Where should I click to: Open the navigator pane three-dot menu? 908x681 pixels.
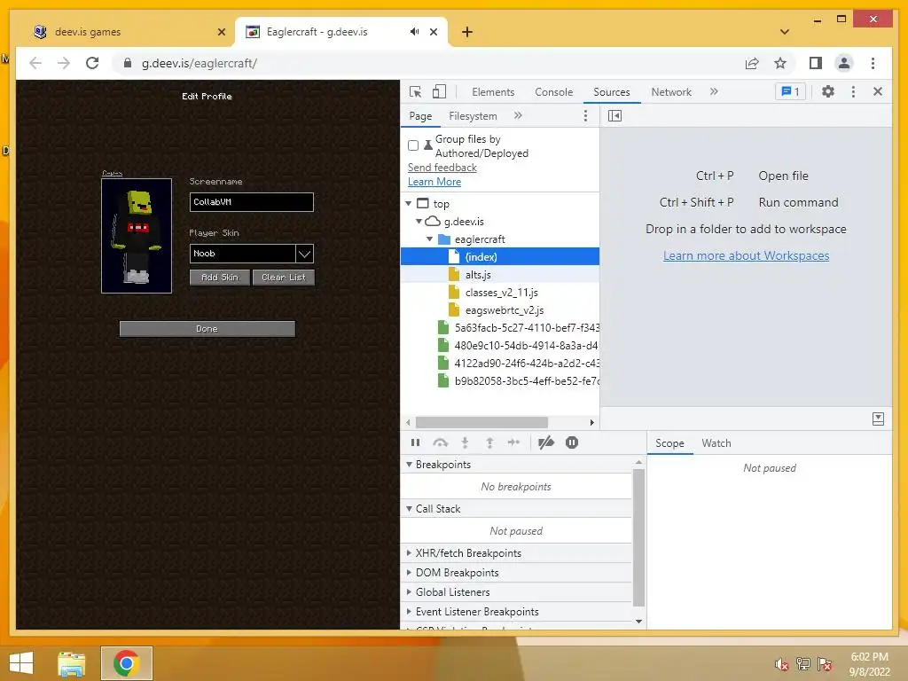585,116
